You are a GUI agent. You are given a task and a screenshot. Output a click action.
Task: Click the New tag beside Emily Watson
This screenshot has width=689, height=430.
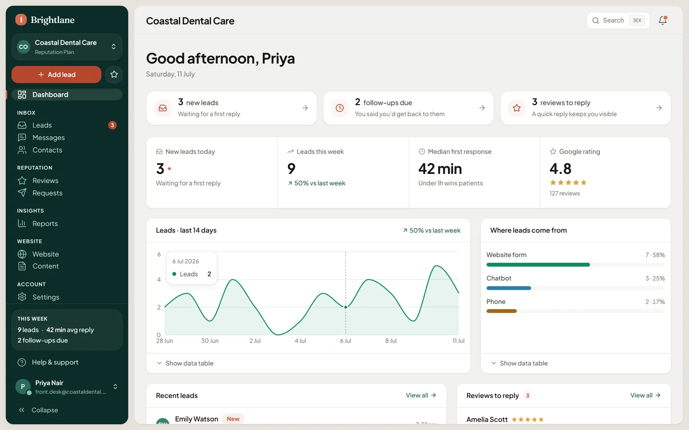233,419
